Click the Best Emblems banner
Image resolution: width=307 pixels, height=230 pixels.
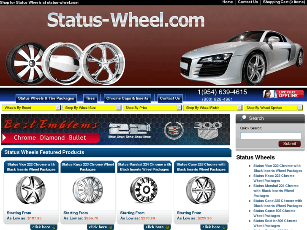[x=116, y=130]
